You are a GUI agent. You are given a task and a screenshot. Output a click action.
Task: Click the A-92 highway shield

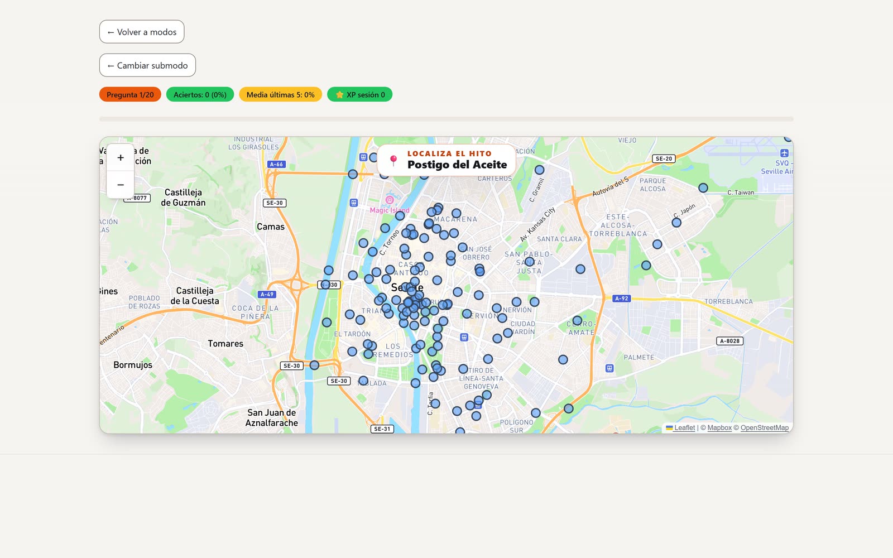click(x=622, y=299)
